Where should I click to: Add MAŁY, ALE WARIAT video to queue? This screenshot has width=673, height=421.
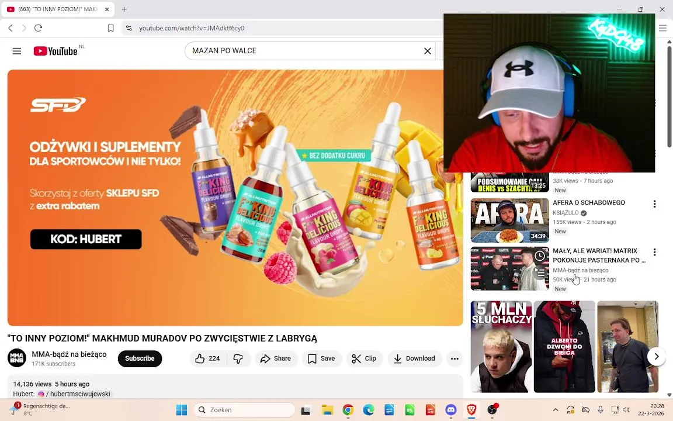(x=540, y=272)
